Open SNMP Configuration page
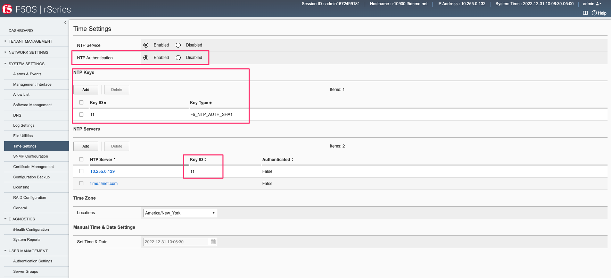 (x=31, y=156)
